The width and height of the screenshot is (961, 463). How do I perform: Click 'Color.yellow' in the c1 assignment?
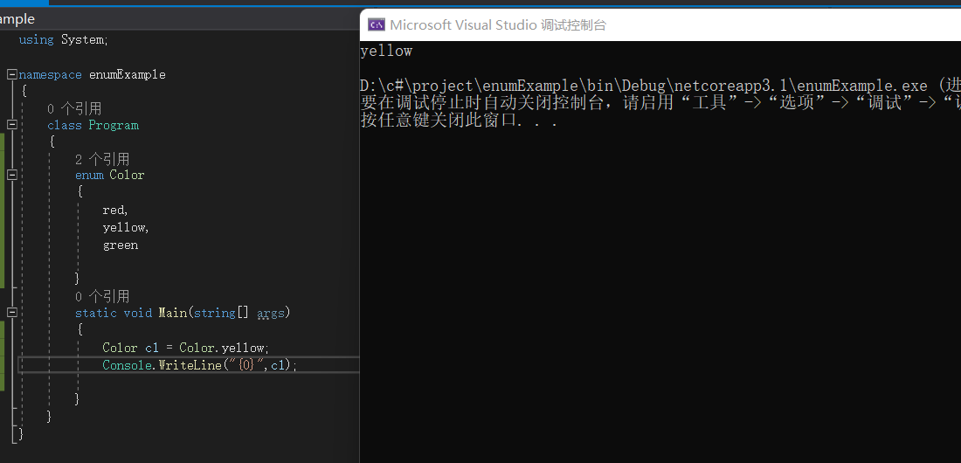coord(222,348)
